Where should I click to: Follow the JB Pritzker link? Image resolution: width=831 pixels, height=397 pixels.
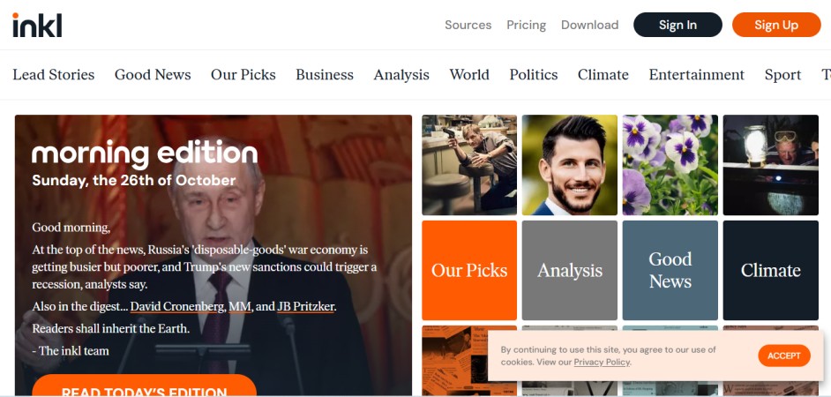click(x=306, y=307)
